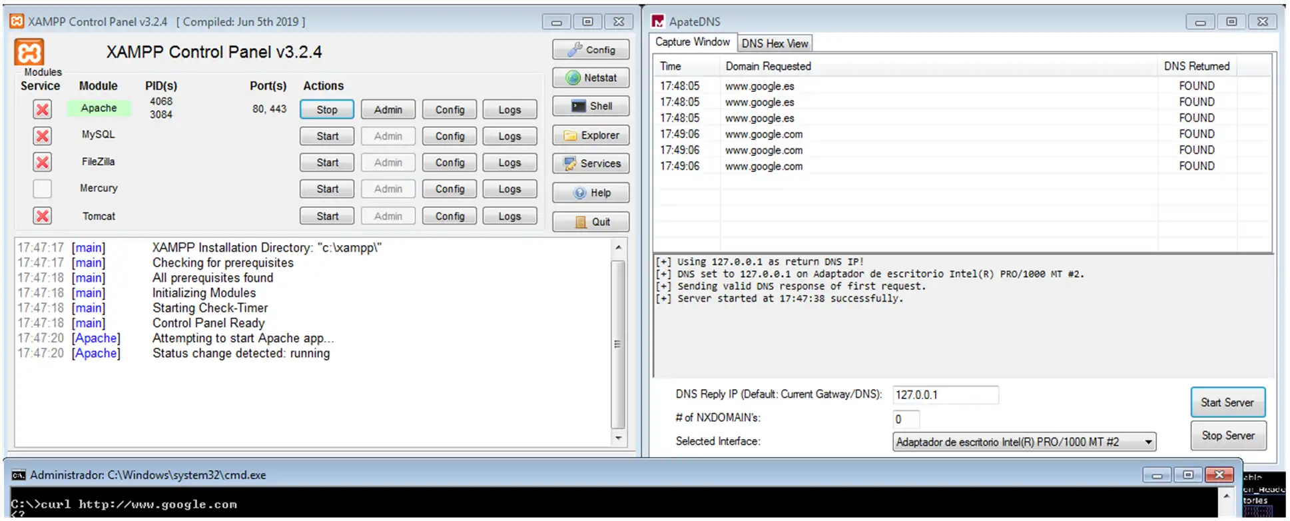The height and width of the screenshot is (521, 1290).
Task: Launch the XAMPP Shell
Action: tap(591, 106)
